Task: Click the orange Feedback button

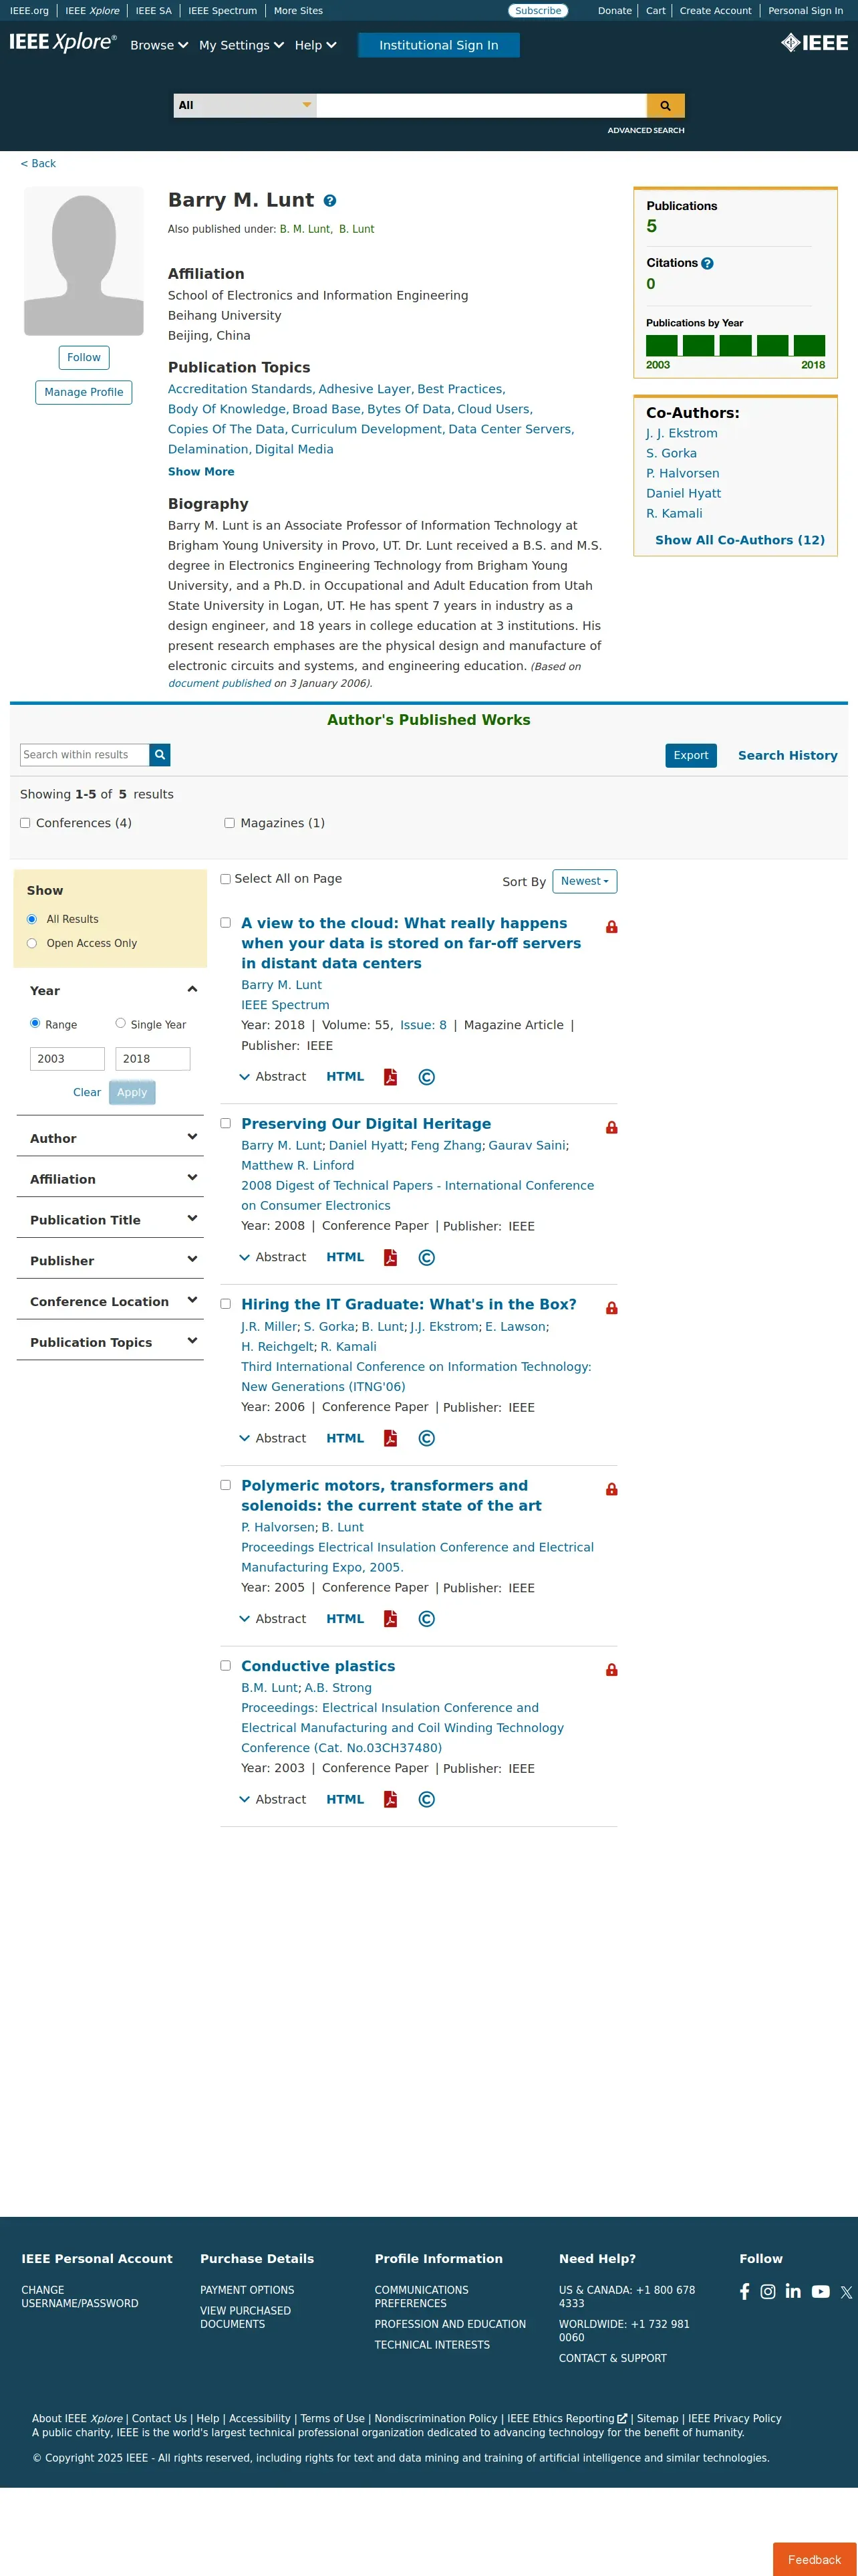Action: (814, 2559)
